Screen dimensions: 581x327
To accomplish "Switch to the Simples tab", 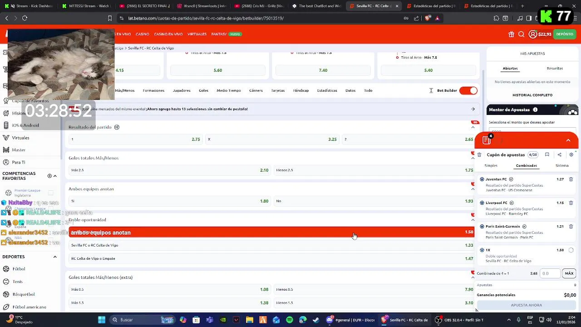I will (491, 166).
